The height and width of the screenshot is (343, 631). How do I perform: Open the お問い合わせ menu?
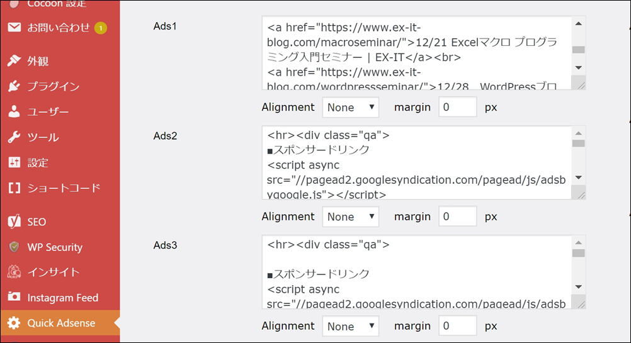tap(60, 27)
